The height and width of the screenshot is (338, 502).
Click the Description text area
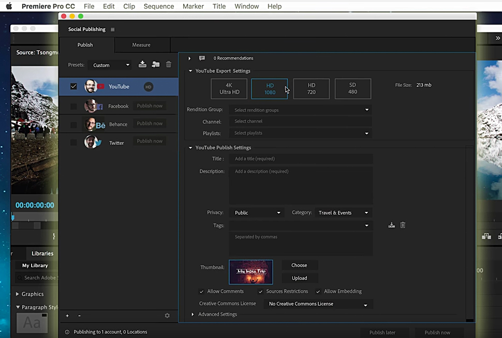pos(301,185)
